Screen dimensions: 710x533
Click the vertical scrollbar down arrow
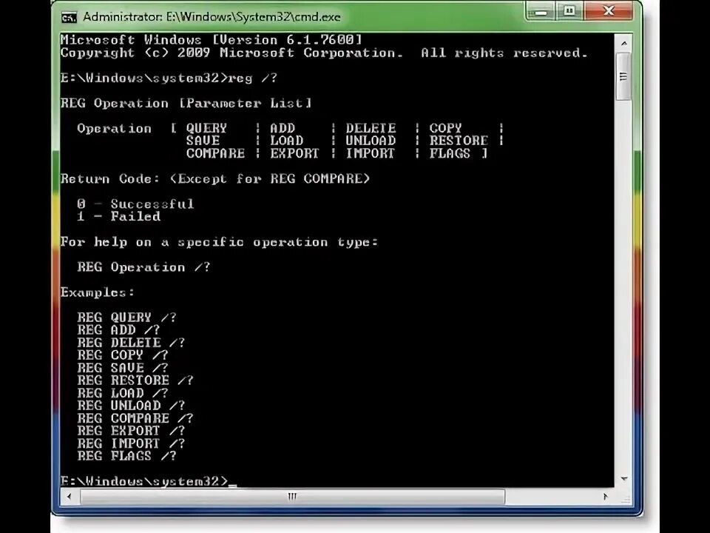[624, 479]
